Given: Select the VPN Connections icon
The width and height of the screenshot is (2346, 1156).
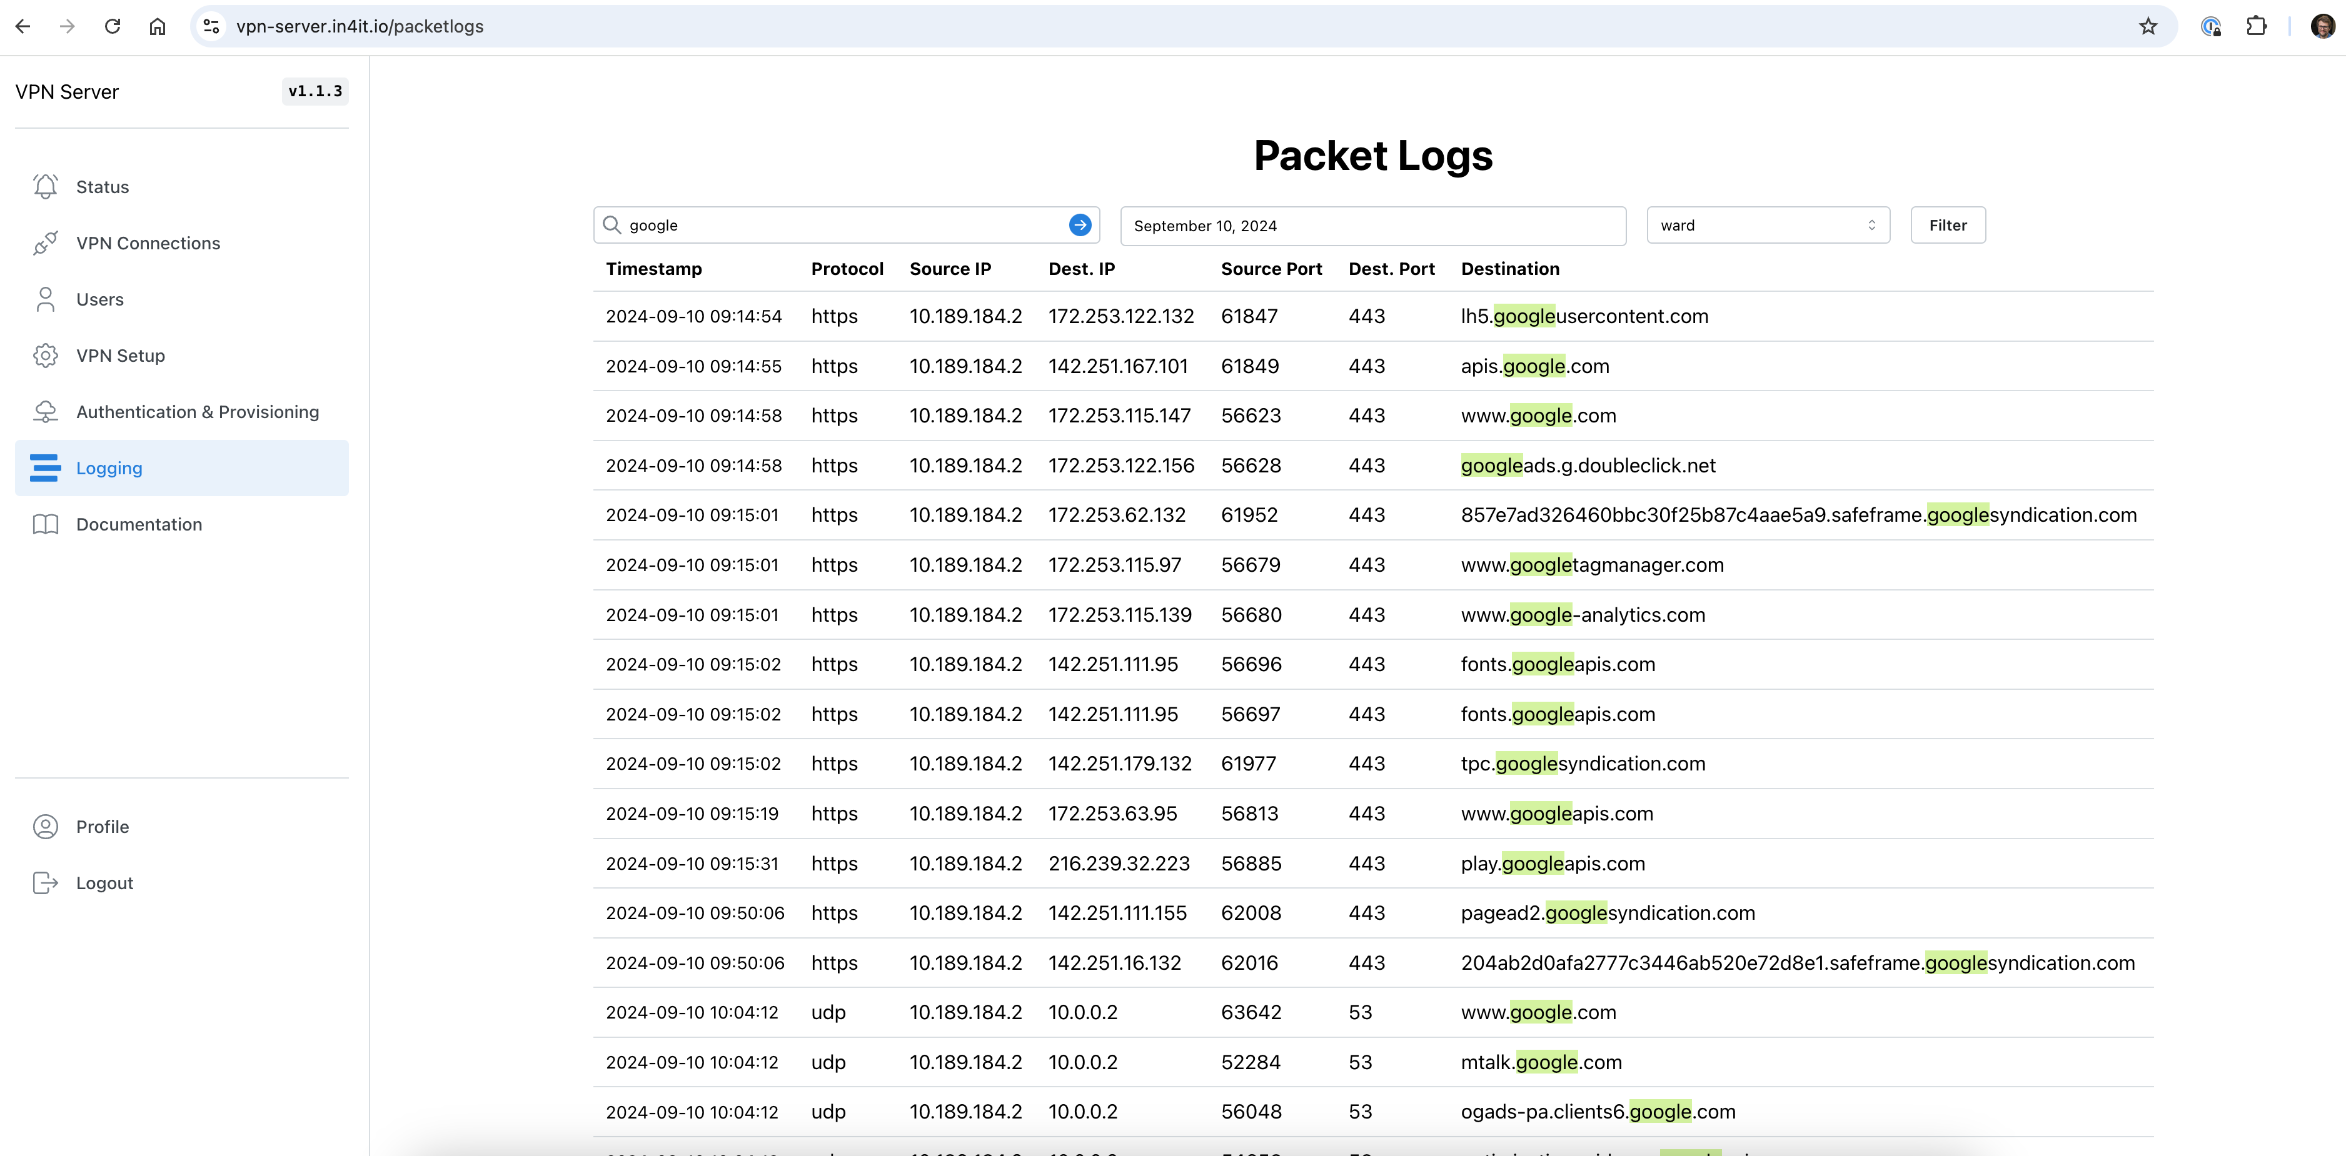Looking at the screenshot, I should click(x=46, y=242).
